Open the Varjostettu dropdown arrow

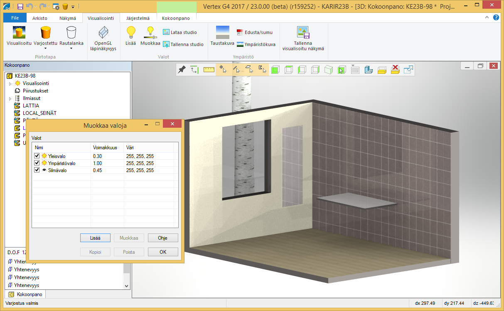click(45, 49)
